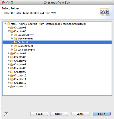114x119 pixels.
Task: Click Finish to check out folder
Action: [101, 114]
